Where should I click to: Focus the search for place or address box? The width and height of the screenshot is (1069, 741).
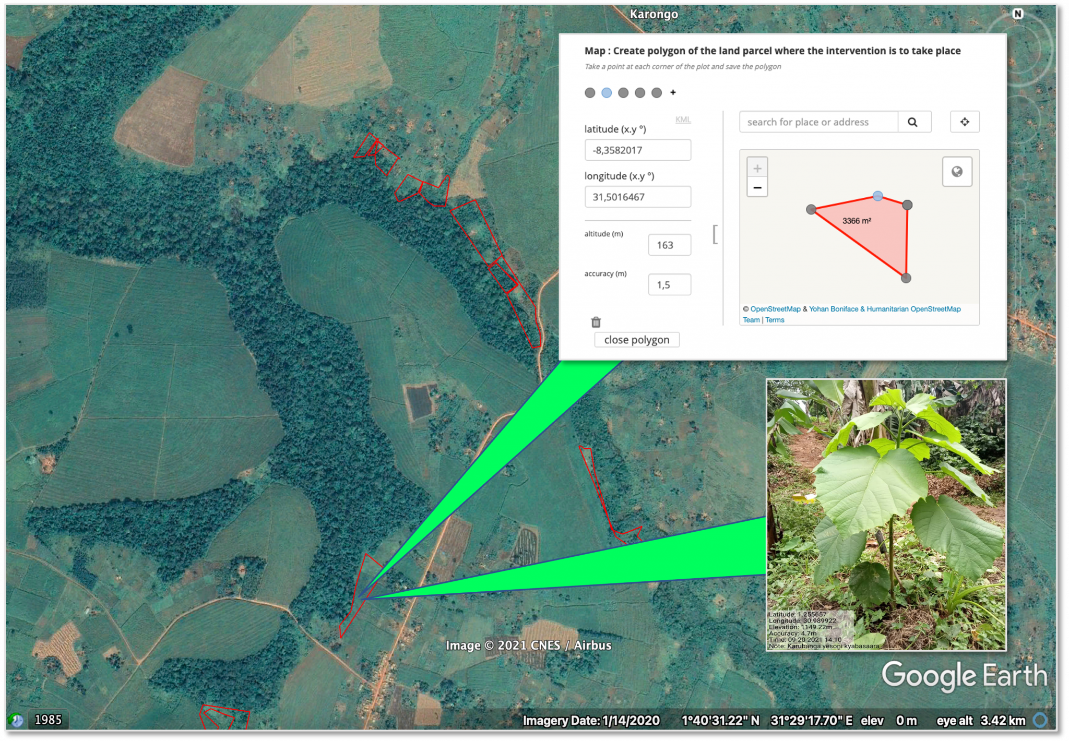(x=818, y=122)
